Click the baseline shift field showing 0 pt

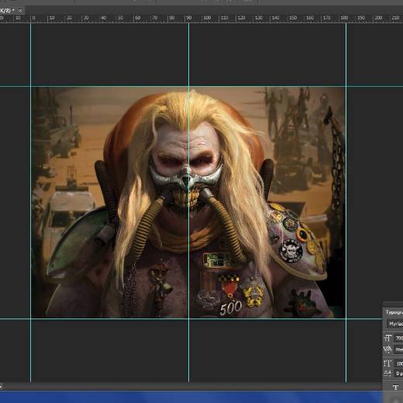point(399,374)
